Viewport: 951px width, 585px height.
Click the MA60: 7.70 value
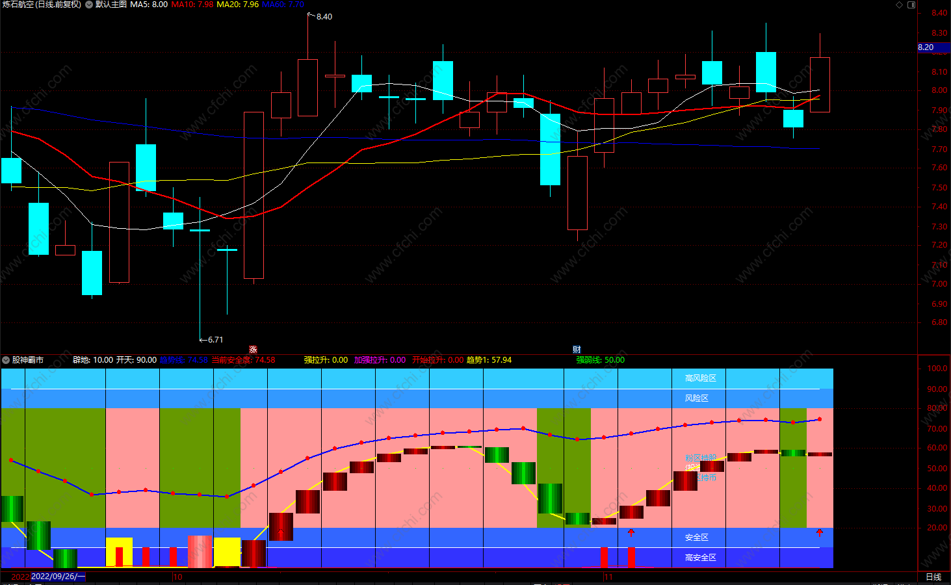[283, 5]
